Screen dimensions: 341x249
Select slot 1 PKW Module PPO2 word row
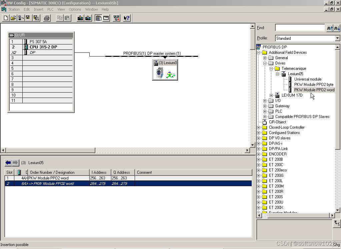(128, 178)
